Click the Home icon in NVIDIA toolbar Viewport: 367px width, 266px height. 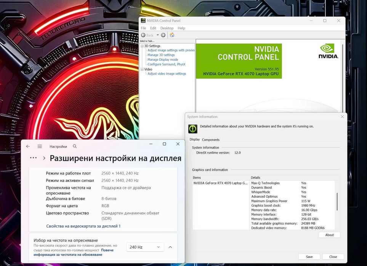pyautogui.click(x=172, y=35)
